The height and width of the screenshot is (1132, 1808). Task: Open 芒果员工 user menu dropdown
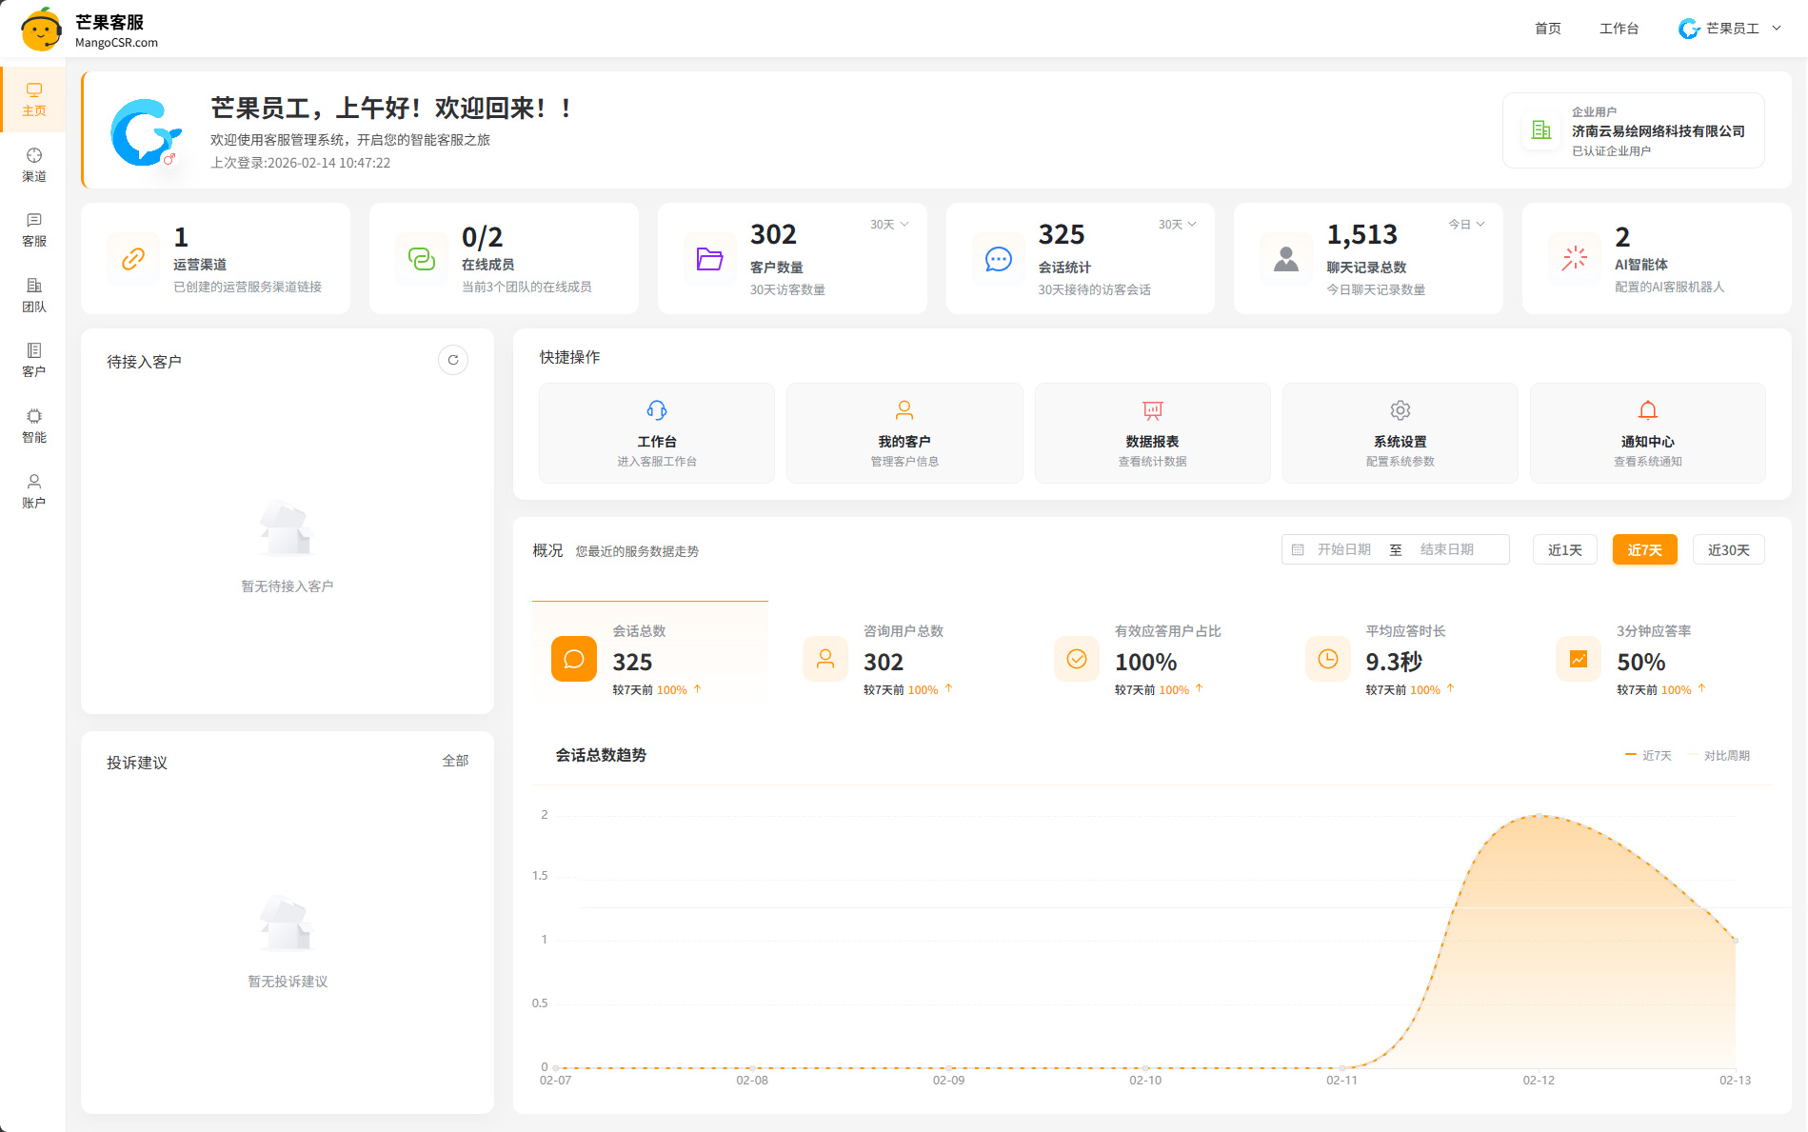click(x=1730, y=29)
